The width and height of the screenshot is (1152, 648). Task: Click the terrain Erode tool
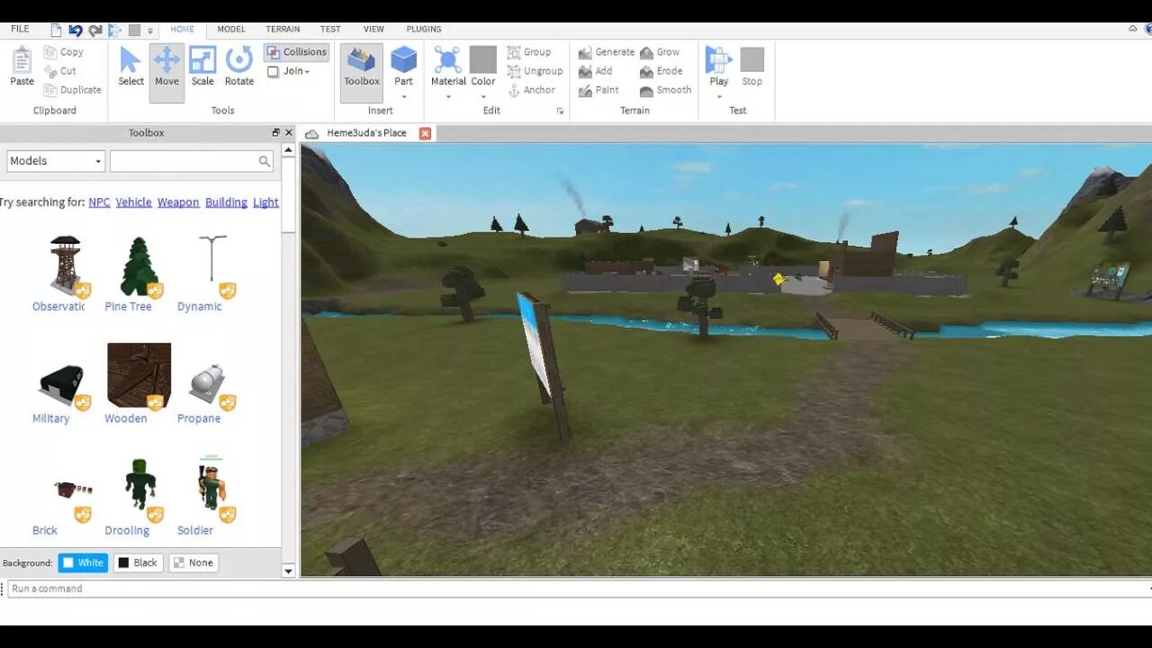[661, 71]
